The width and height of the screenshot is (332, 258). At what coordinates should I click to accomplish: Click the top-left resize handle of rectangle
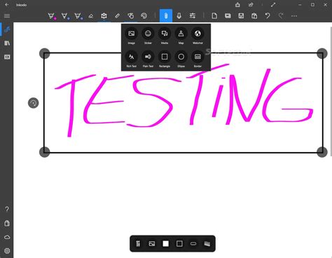coord(45,53)
